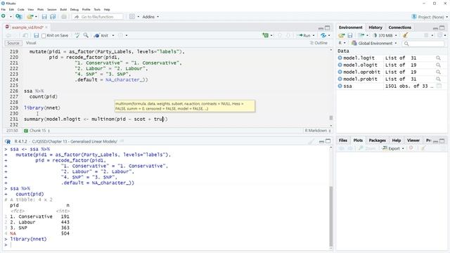Open R Markdown file type selector
The image size is (450, 253).
point(317,131)
